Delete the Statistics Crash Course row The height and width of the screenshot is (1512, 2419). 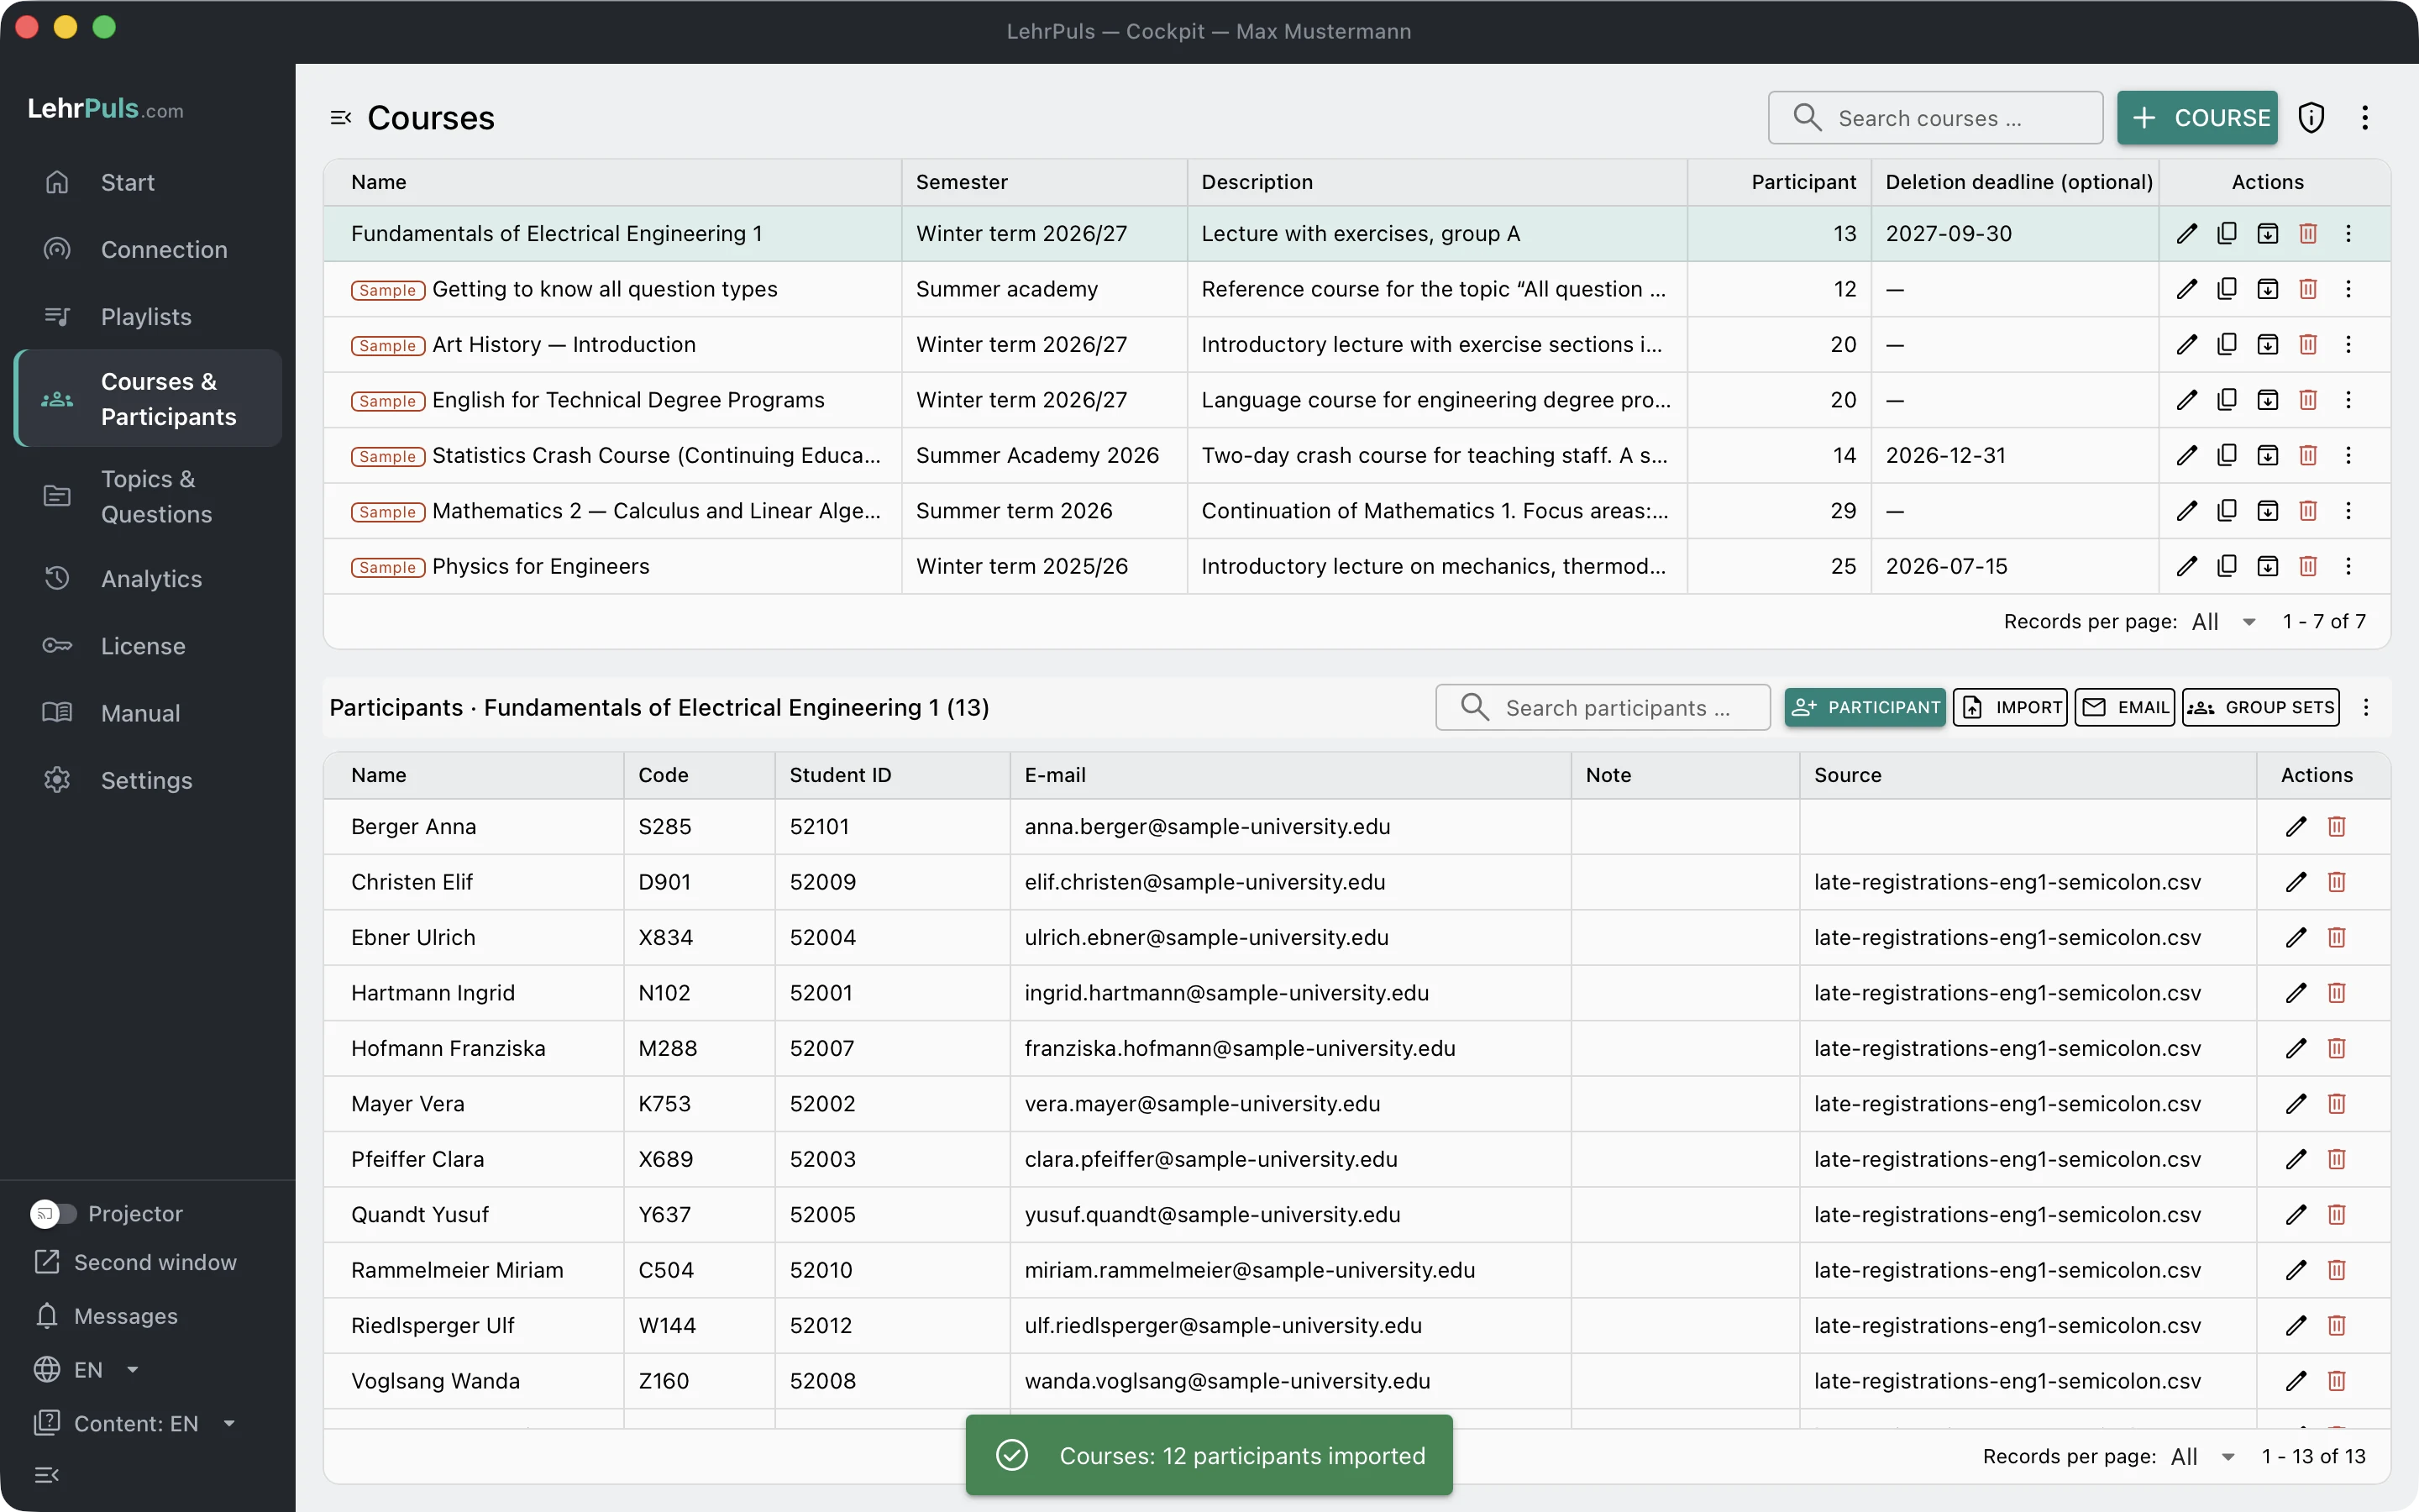pos(2307,455)
